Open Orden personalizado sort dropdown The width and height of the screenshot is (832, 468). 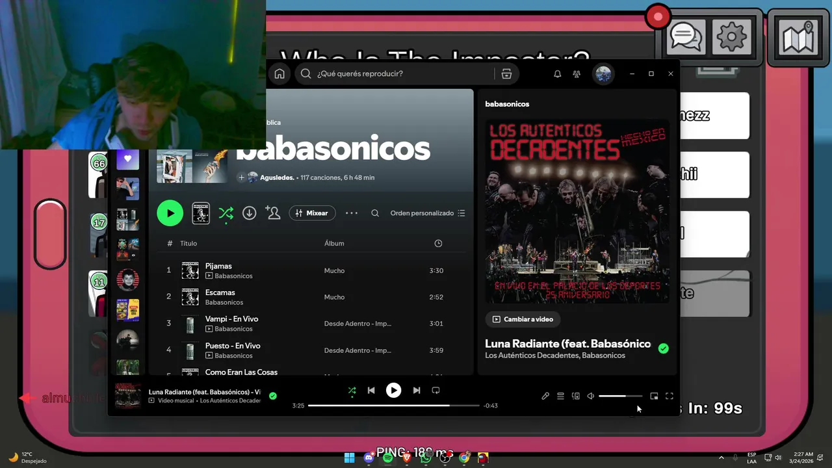(x=428, y=213)
